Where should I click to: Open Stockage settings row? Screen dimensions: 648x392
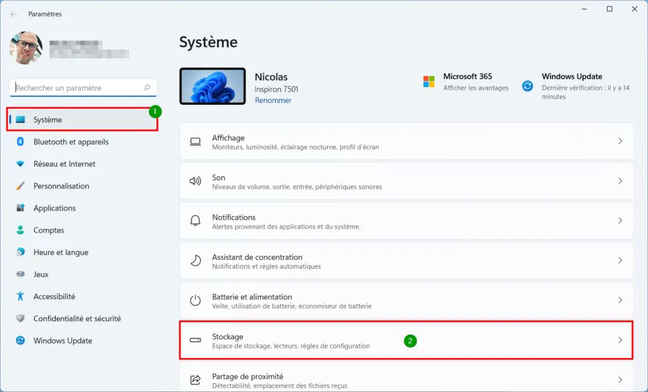pyautogui.click(x=406, y=340)
